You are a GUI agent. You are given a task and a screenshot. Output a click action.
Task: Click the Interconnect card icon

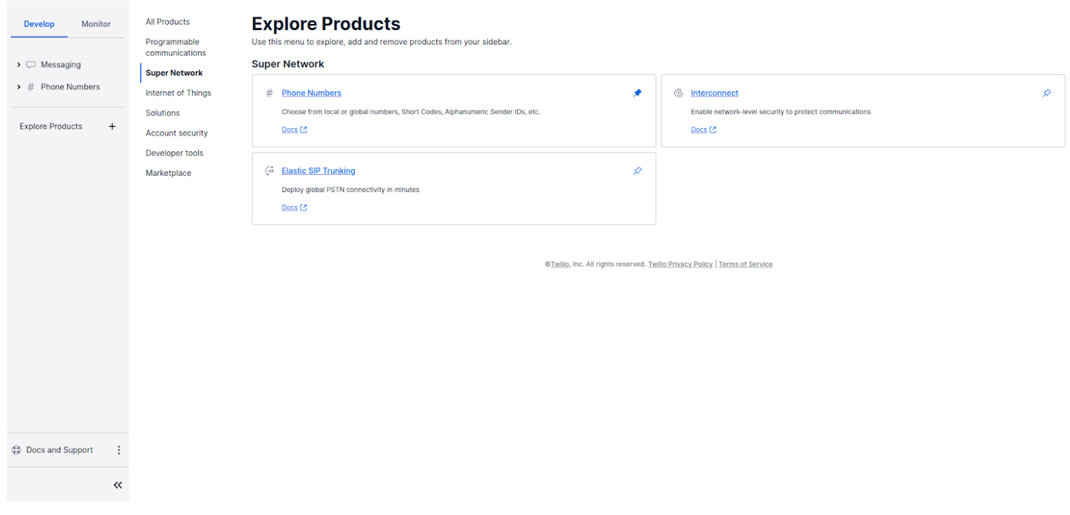678,93
